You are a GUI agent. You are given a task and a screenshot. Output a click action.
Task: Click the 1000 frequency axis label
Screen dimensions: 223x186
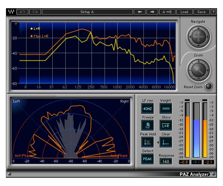tap(117, 87)
